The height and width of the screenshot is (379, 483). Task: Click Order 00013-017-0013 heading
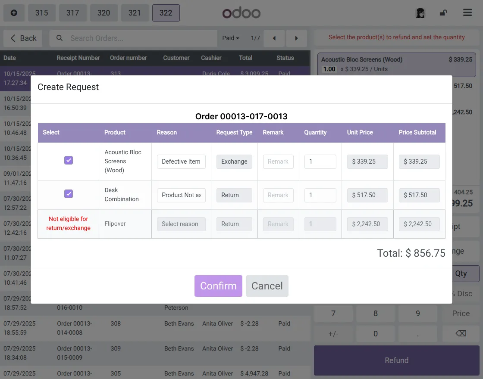pyautogui.click(x=241, y=116)
